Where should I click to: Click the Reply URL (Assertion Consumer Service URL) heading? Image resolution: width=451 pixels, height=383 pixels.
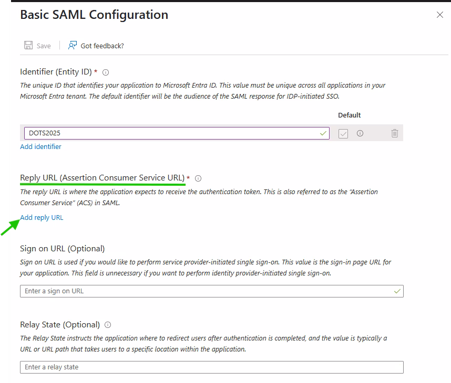click(102, 178)
